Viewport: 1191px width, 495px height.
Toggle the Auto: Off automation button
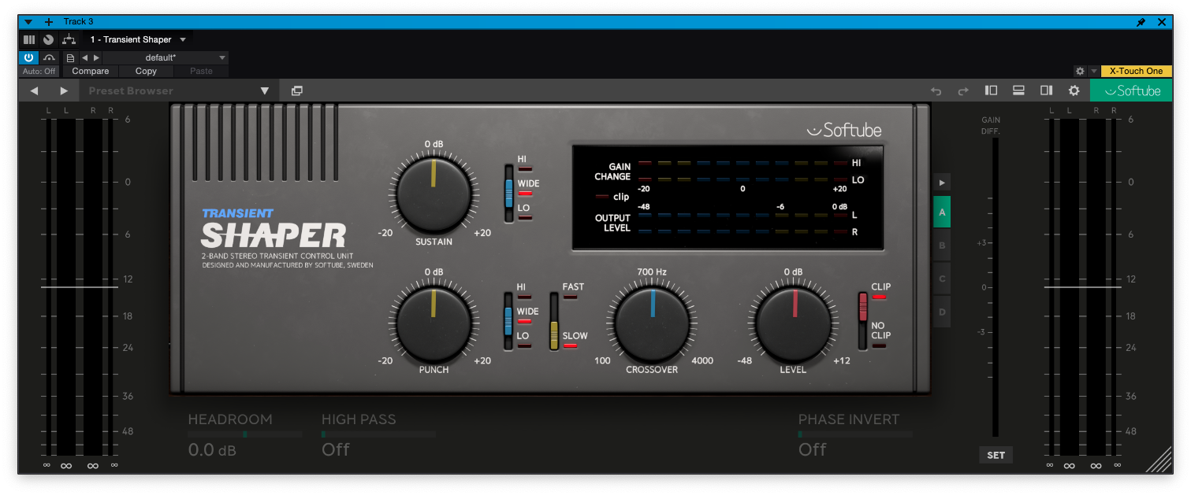[x=39, y=71]
